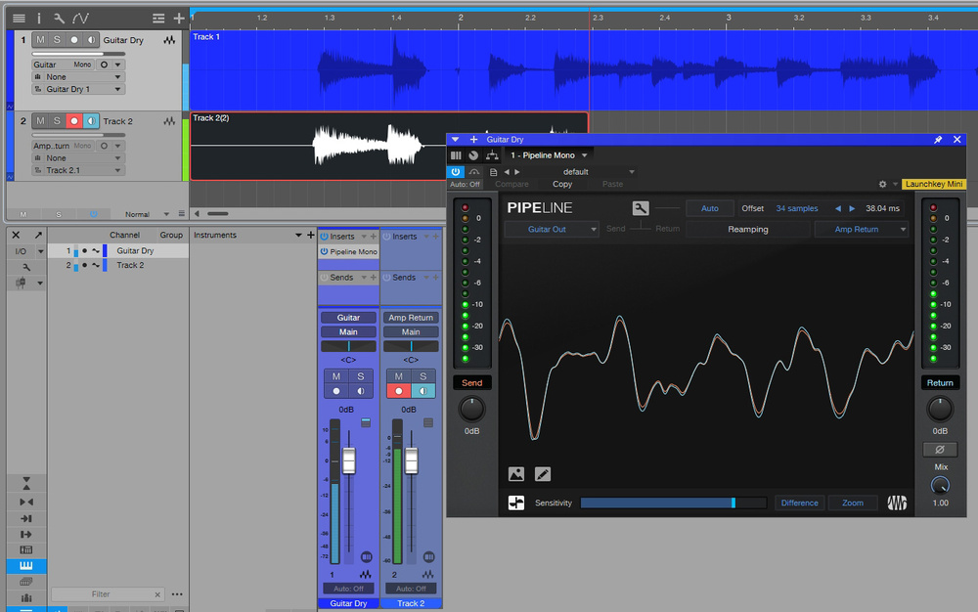Mute mixer channel Guitar Dry
978x612 pixels.
pyautogui.click(x=336, y=376)
